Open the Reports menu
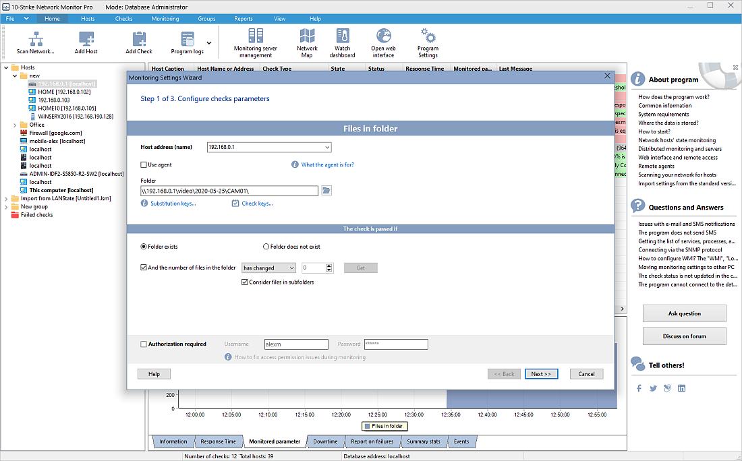 (244, 18)
